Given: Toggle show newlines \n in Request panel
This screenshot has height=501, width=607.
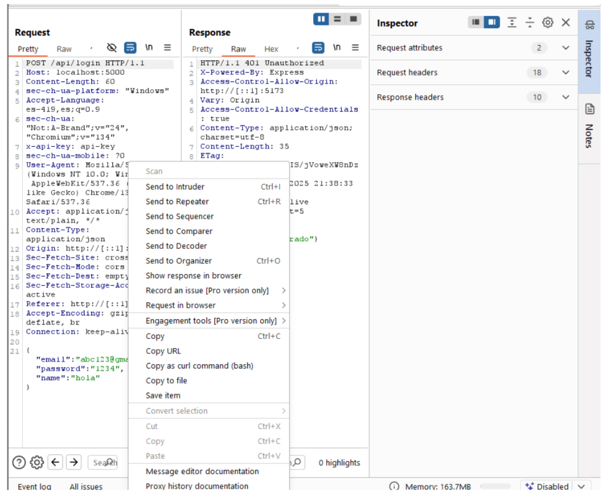Looking at the screenshot, I should click(x=149, y=47).
